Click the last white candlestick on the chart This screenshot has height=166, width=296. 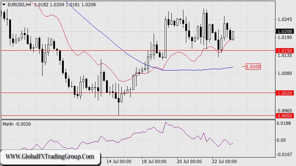pos(233,35)
